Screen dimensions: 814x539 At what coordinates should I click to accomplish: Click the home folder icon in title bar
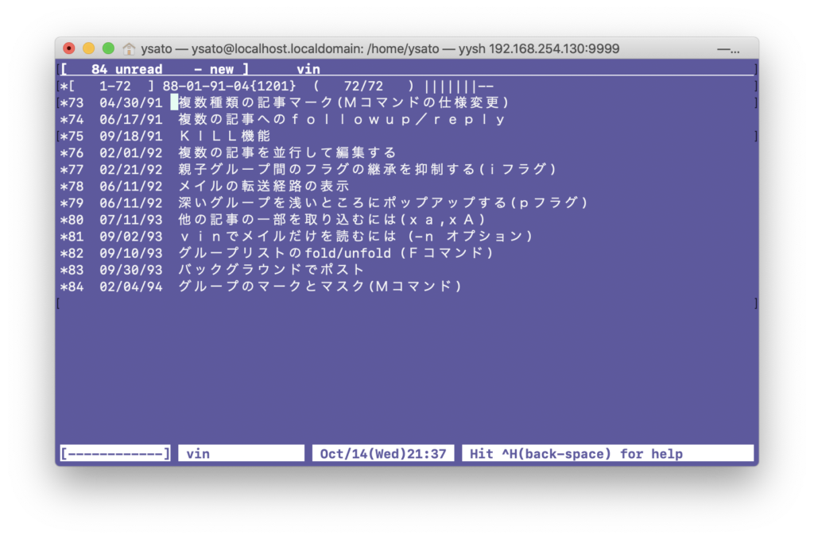click(129, 49)
